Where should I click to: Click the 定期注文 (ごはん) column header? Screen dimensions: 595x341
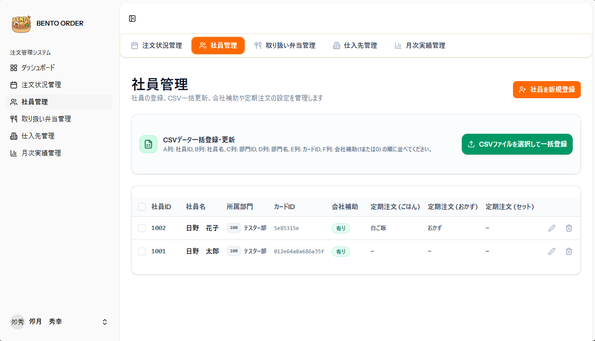tap(395, 207)
